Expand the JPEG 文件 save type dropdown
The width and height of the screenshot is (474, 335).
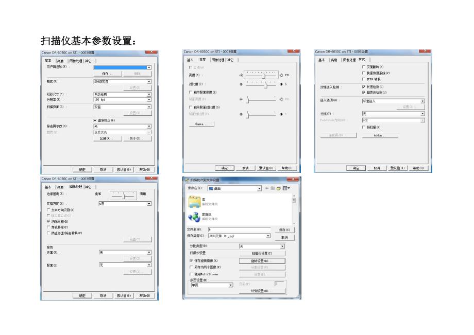268,236
